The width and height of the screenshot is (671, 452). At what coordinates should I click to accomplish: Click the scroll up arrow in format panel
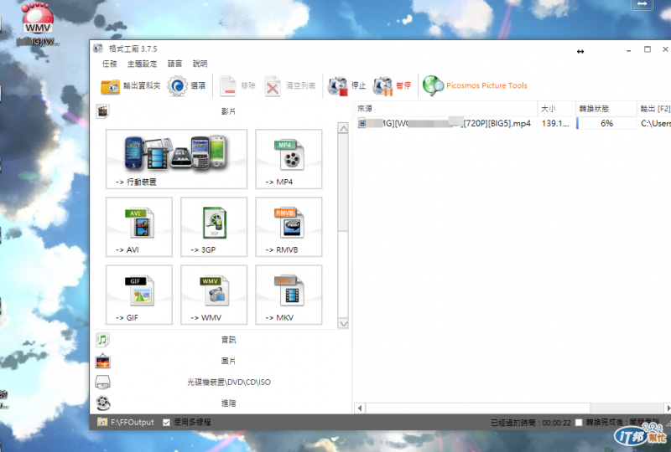343,128
